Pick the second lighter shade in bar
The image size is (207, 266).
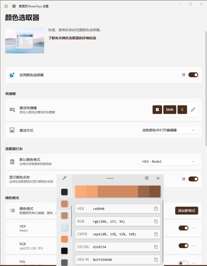(x=92, y=191)
